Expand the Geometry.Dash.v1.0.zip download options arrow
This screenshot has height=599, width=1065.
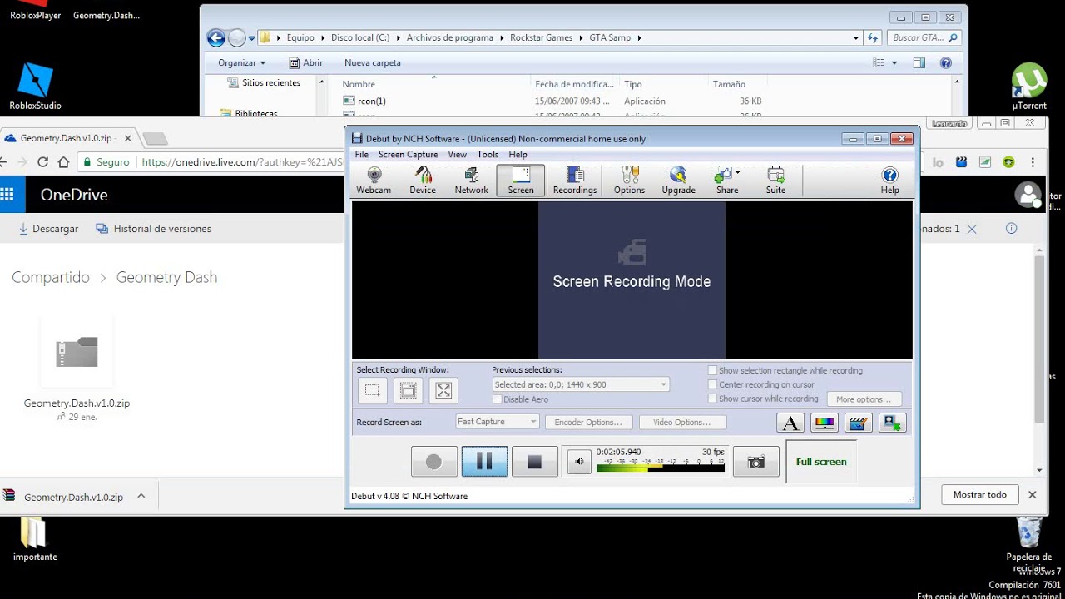pyautogui.click(x=141, y=496)
